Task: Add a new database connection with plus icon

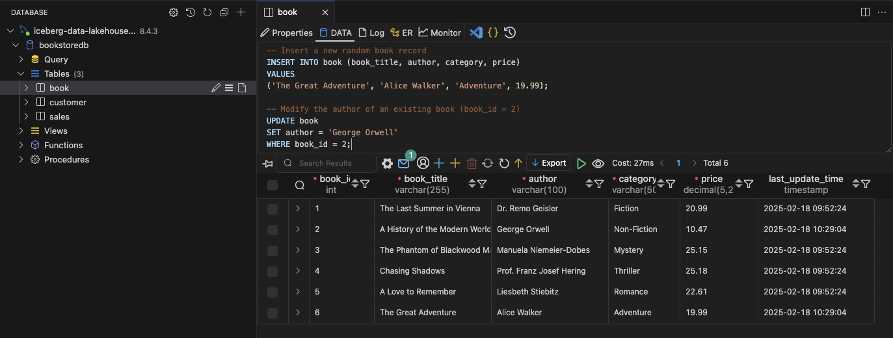Action: pos(241,12)
